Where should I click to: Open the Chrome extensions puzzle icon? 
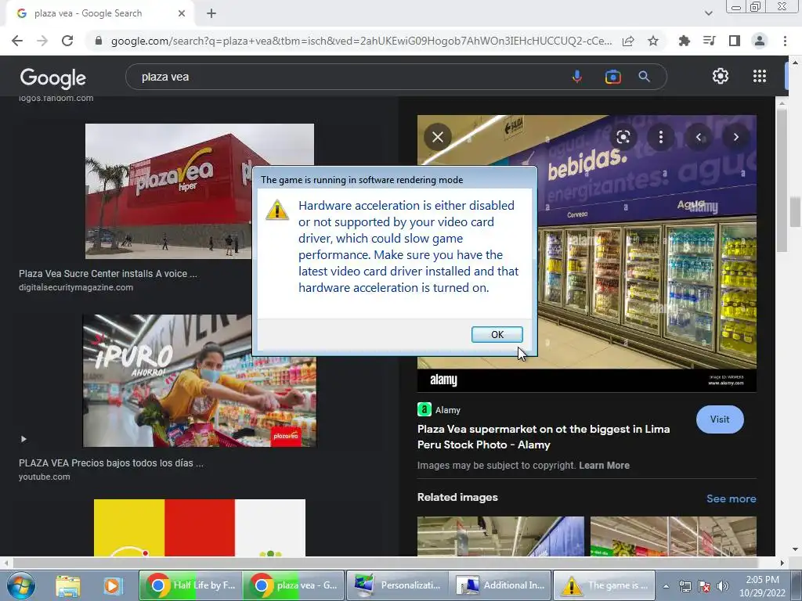[684, 41]
